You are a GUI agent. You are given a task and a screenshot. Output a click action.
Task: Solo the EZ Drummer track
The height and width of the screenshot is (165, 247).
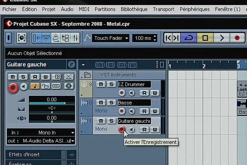pos(111,84)
